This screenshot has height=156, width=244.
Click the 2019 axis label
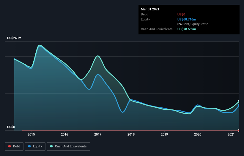point(164,134)
